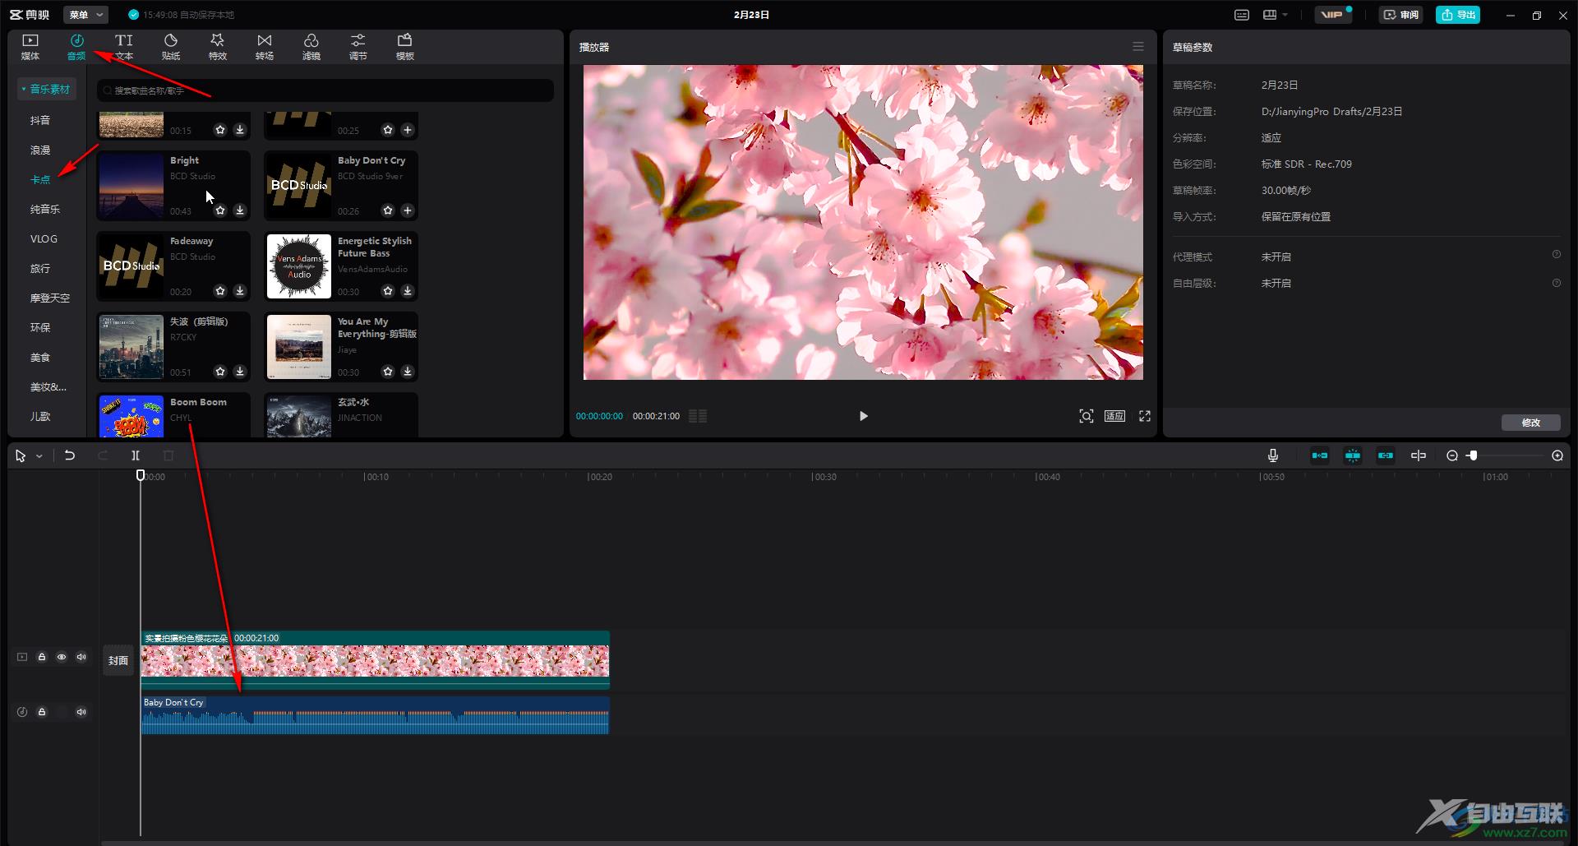
Task: Toggle auto snapping
Action: point(1353,455)
